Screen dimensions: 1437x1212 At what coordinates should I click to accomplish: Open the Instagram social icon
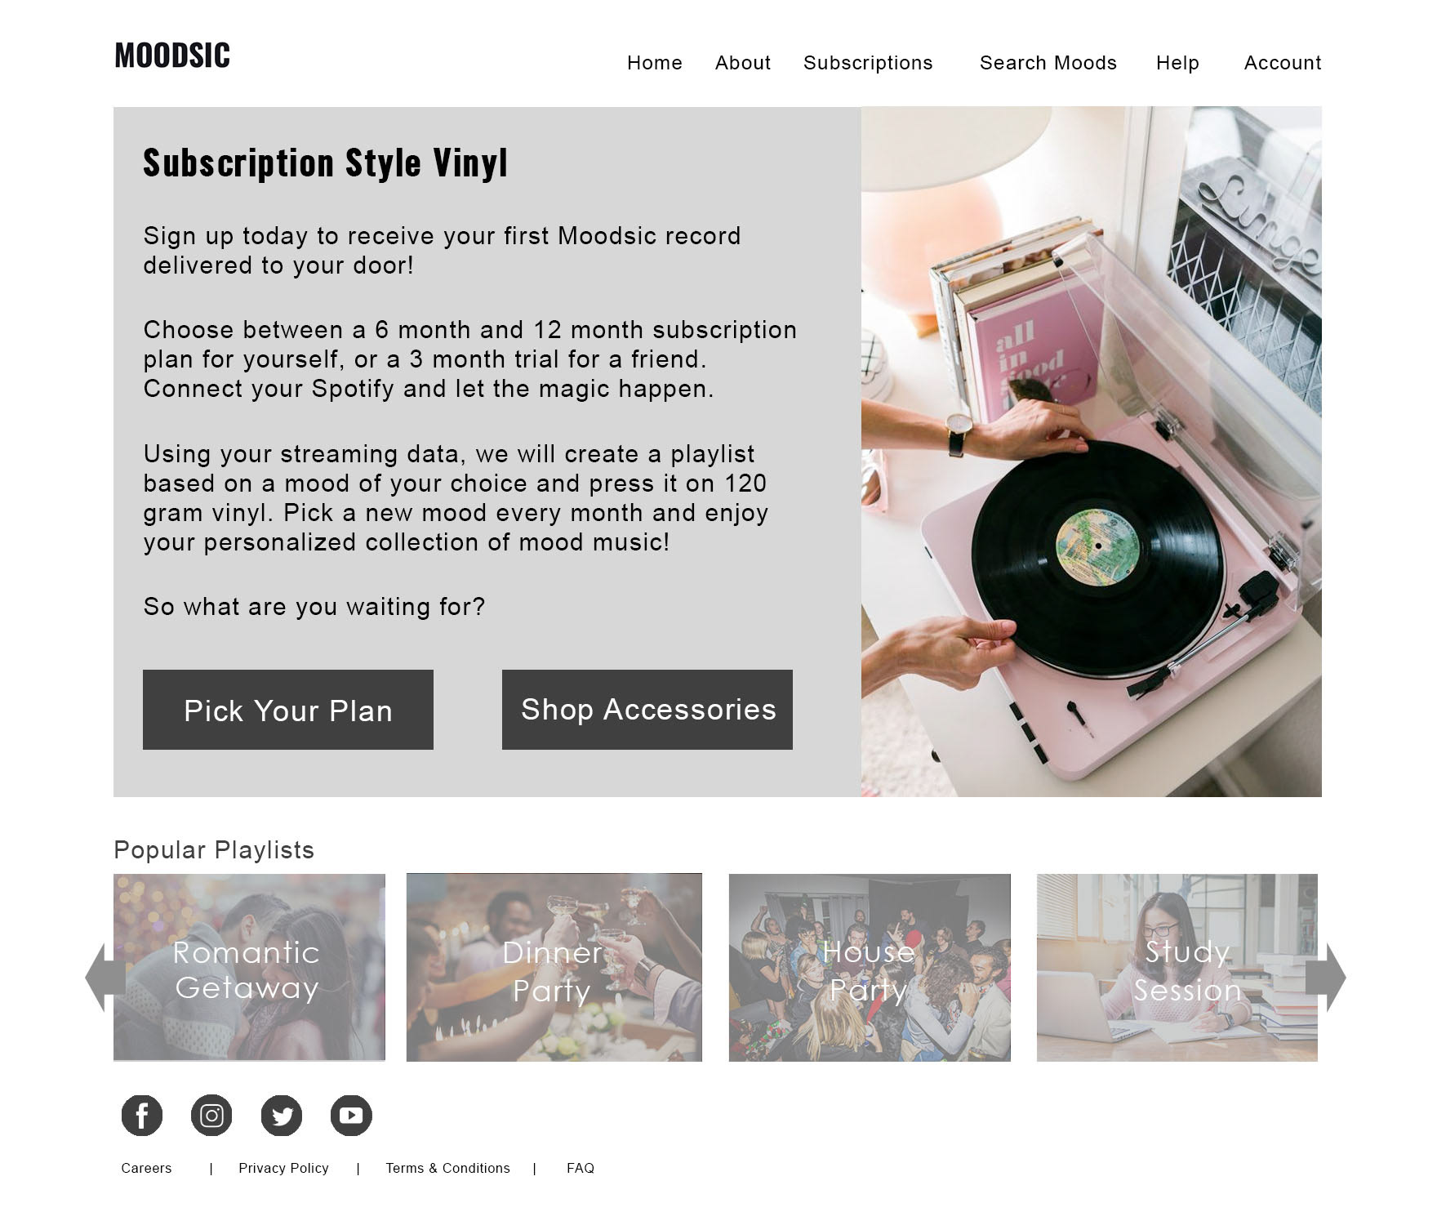click(x=211, y=1116)
